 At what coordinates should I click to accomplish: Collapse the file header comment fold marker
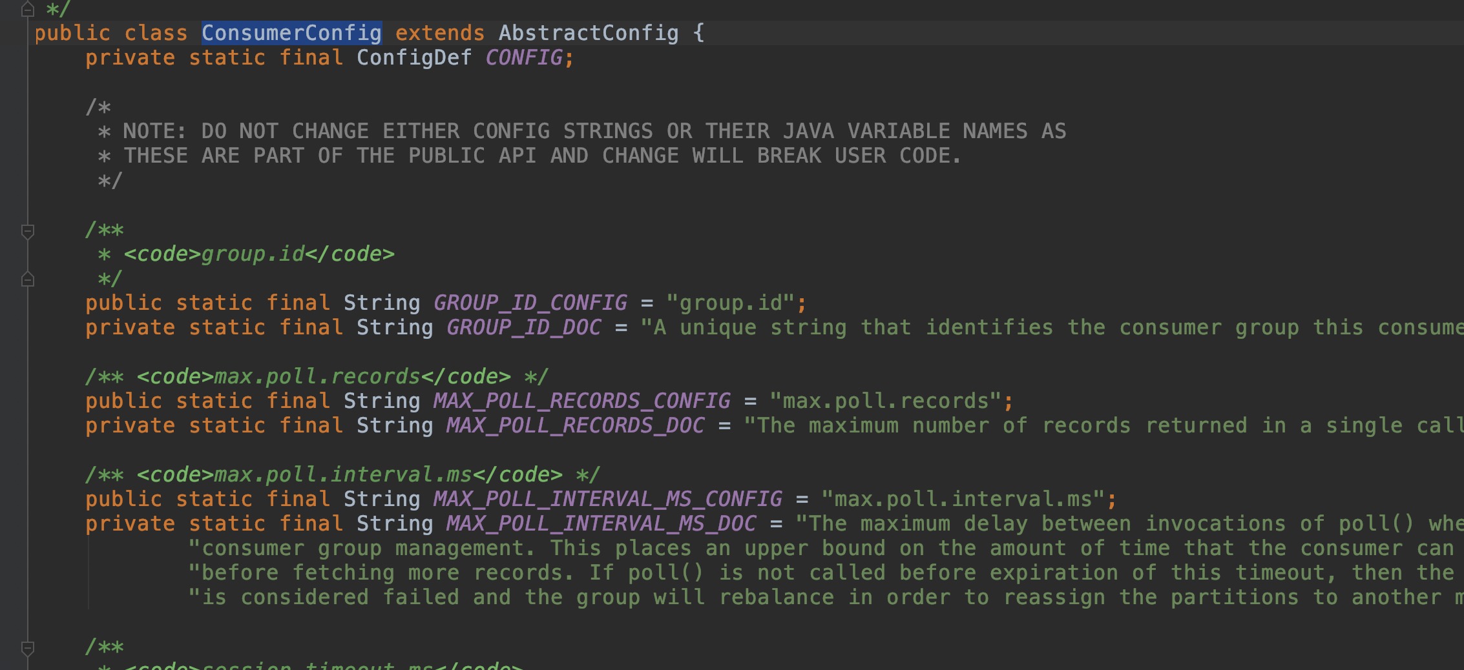27,9
